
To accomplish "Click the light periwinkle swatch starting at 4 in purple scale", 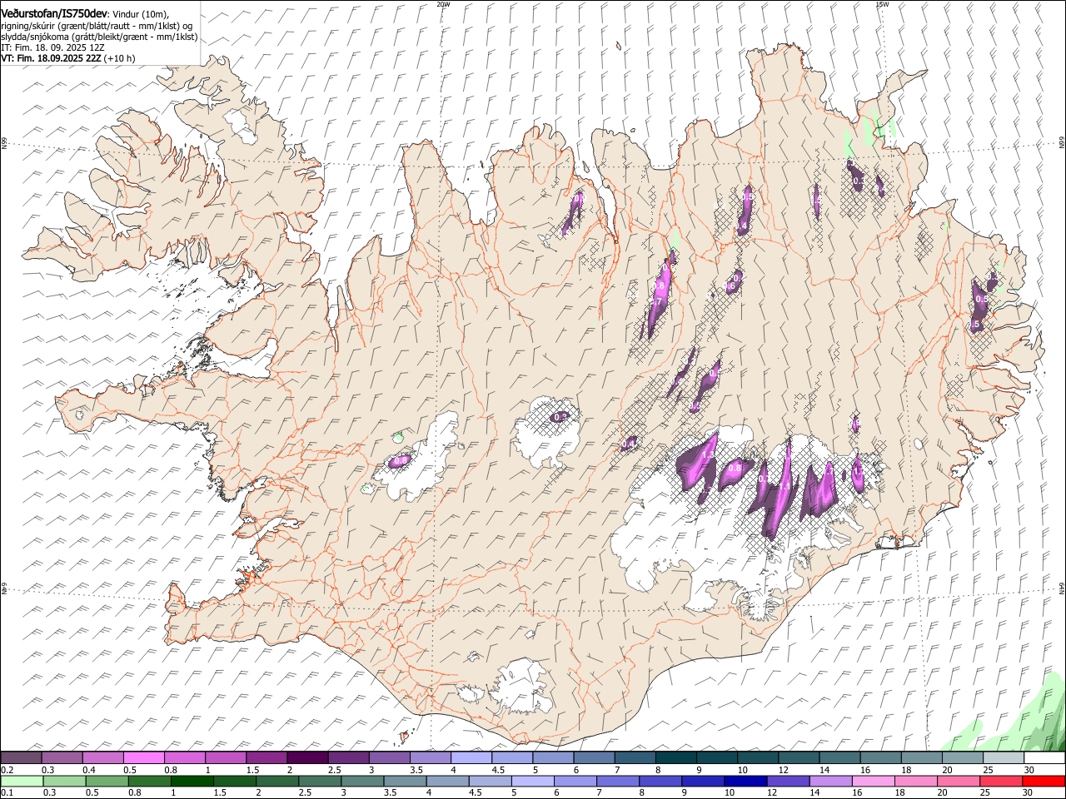I will [x=471, y=757].
